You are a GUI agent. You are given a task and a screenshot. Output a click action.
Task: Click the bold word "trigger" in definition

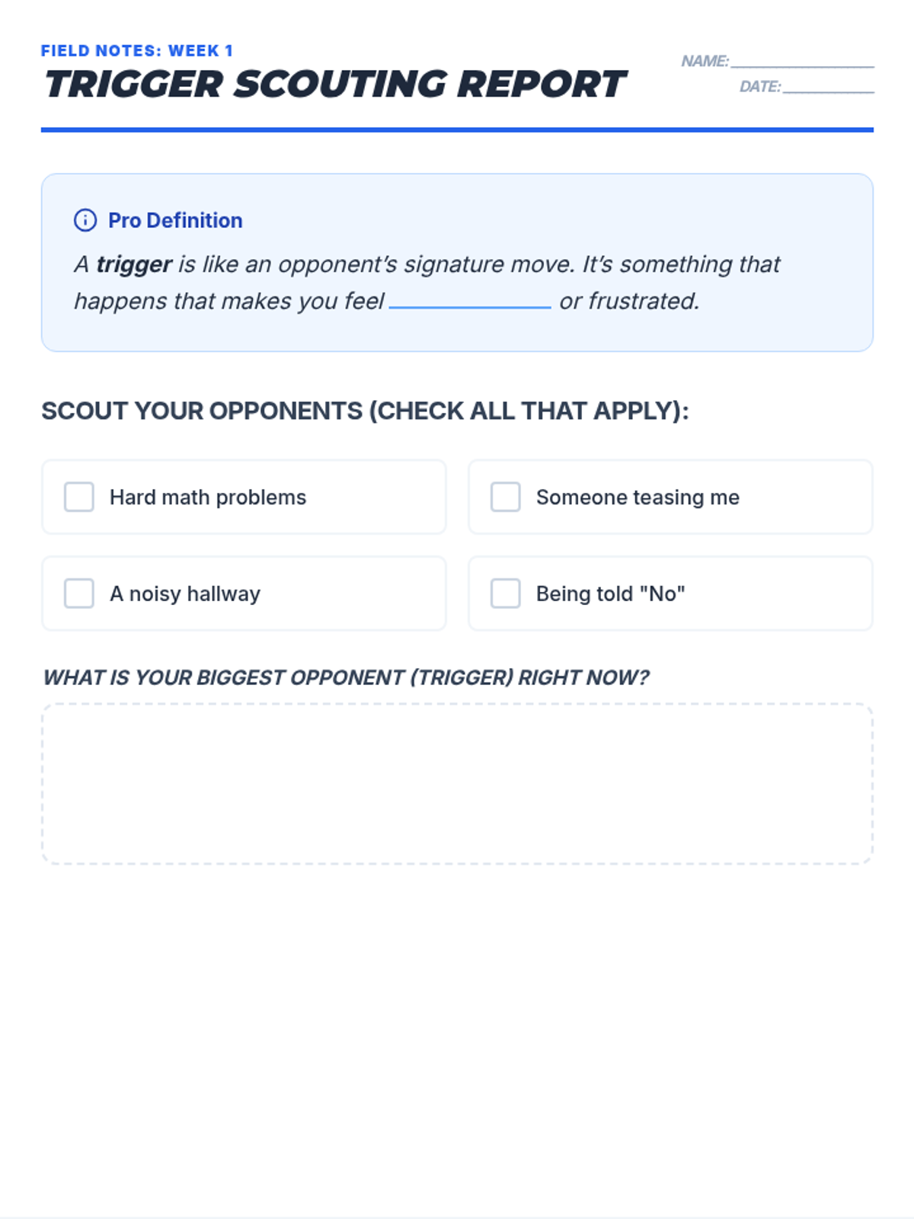click(134, 264)
